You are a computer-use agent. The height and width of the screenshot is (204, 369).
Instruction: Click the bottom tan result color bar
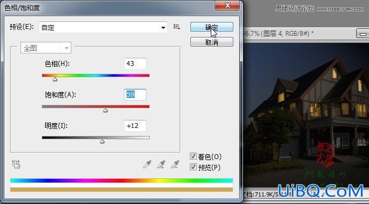tap(121, 190)
